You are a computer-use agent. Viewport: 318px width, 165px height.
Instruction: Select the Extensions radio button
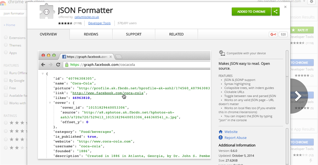pyautogui.click(x=6, y=37)
